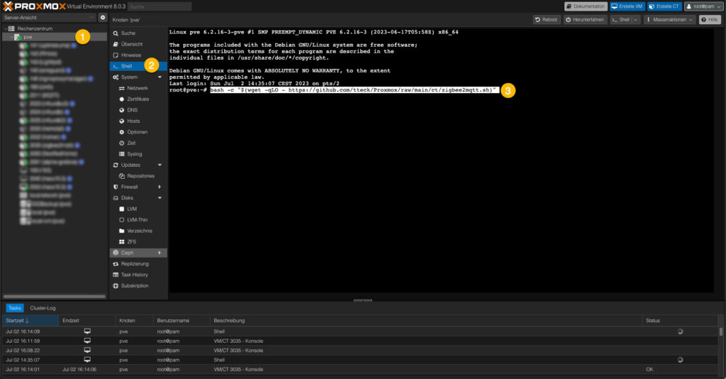Sort by Status column header

point(680,321)
